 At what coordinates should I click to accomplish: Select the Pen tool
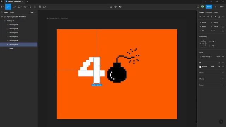pyautogui.click(x=25, y=7)
